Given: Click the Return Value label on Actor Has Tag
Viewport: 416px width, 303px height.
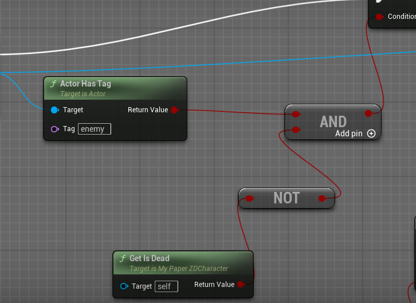Looking at the screenshot, I should click(148, 110).
